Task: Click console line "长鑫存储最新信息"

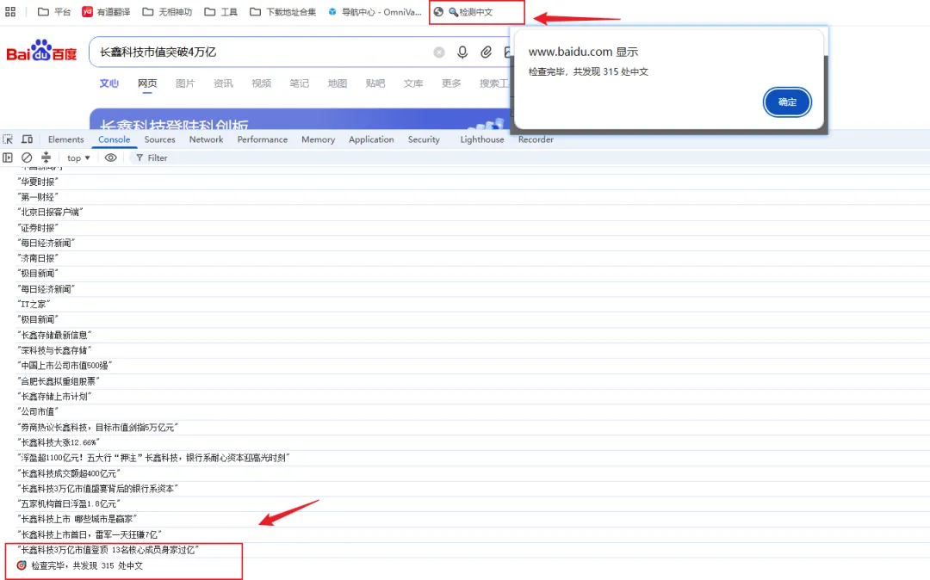Action: pos(54,335)
